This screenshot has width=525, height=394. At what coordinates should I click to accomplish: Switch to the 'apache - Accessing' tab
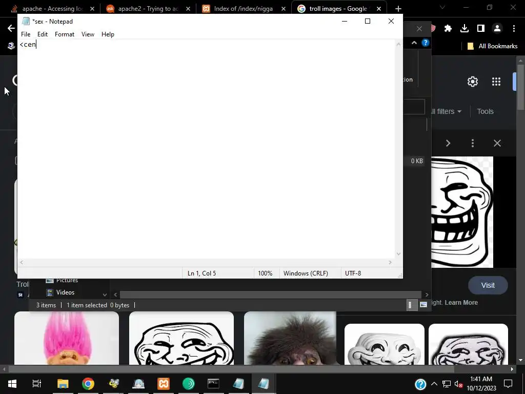[51, 9]
